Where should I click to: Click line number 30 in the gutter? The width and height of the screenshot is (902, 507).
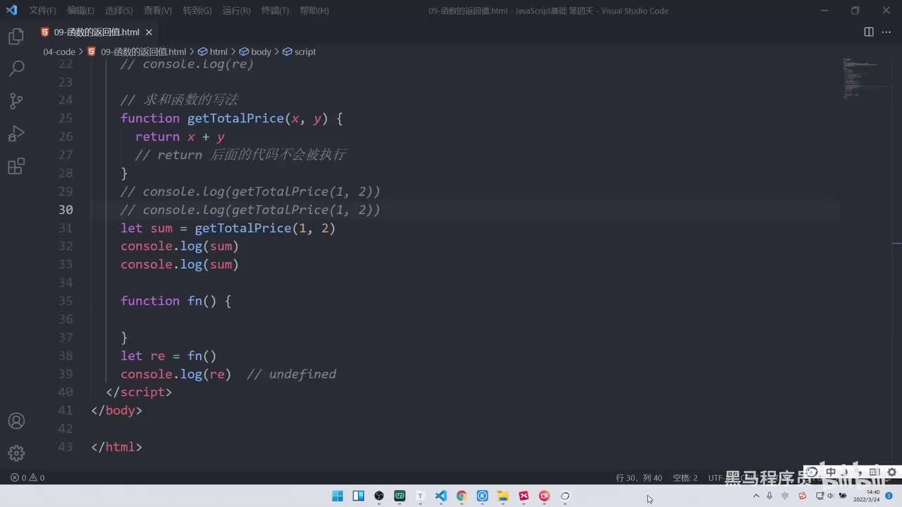pos(66,210)
